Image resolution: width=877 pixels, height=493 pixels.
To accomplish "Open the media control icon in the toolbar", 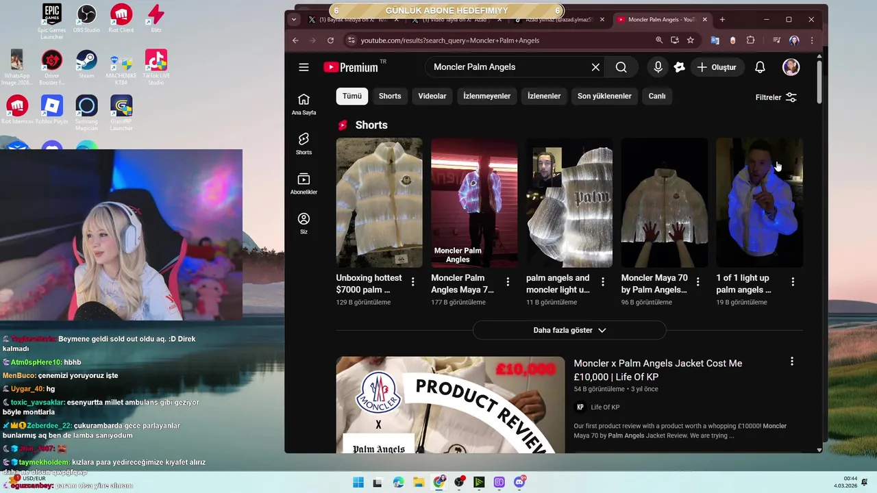I will point(776,40).
